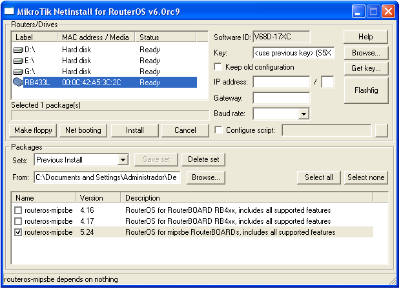Select the D:\ drive row label
This screenshot has width=401, height=289.
click(x=30, y=50)
